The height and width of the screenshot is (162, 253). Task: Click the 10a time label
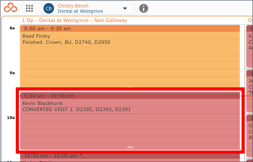11,118
